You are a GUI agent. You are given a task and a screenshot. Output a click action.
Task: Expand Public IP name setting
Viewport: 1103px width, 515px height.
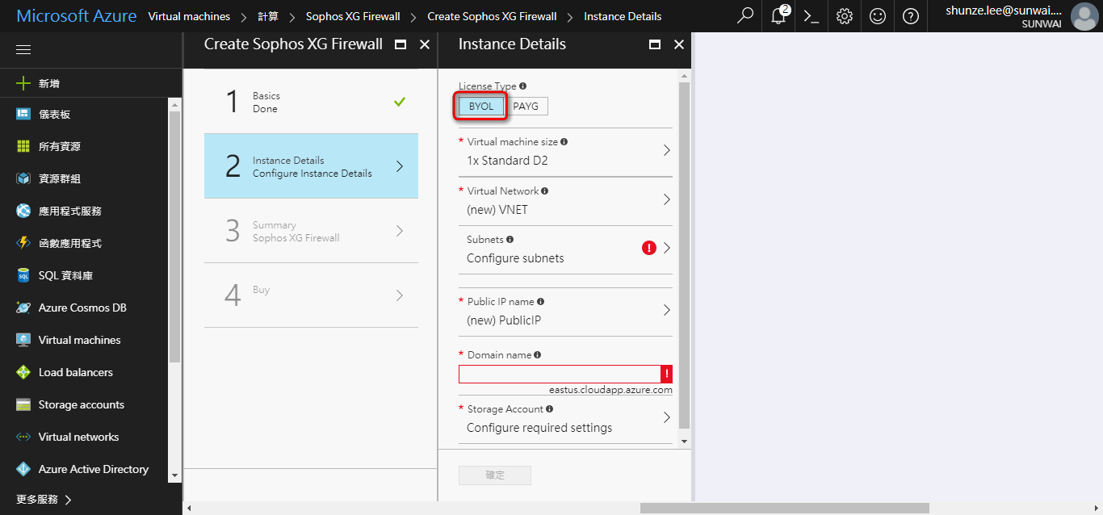[565, 311]
